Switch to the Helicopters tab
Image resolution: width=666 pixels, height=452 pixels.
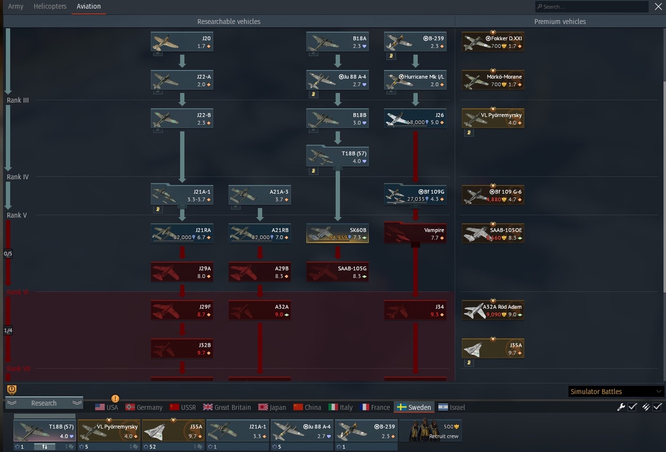point(50,6)
